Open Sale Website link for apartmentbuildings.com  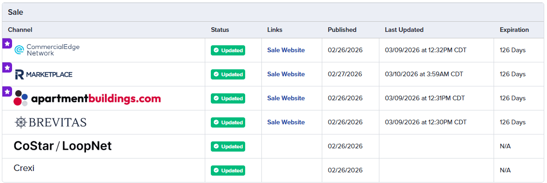[286, 98]
